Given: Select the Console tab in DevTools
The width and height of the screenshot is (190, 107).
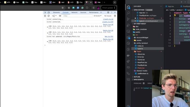Looking at the screenshot, I should (66, 12).
